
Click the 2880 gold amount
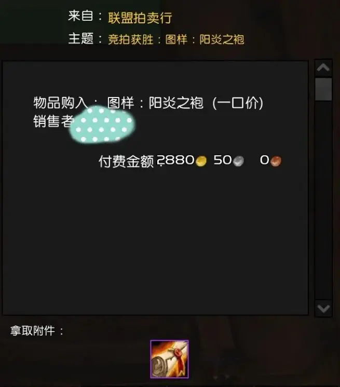pyautogui.click(x=175, y=160)
